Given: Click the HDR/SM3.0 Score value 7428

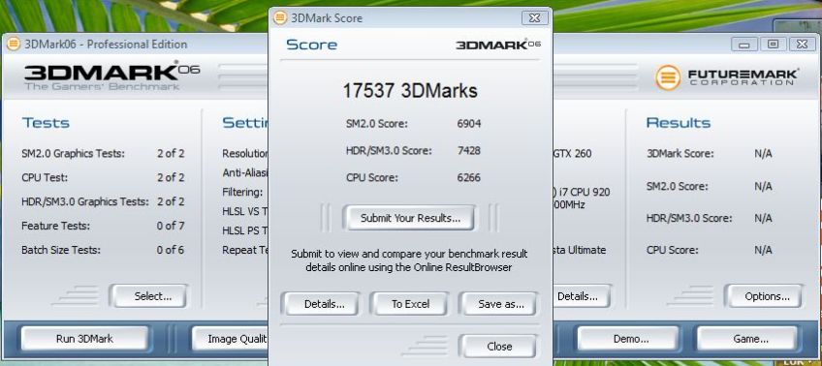Looking at the screenshot, I should click(468, 151).
